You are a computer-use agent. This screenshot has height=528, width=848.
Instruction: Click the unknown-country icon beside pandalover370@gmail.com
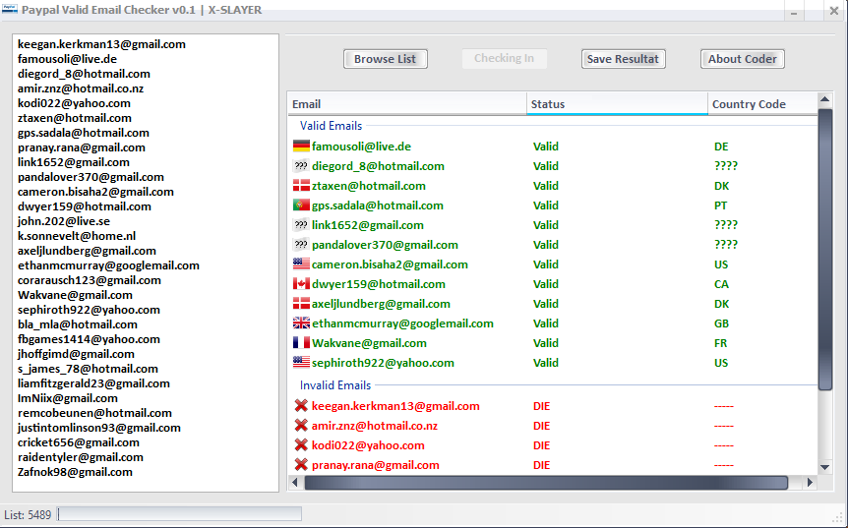click(x=301, y=245)
